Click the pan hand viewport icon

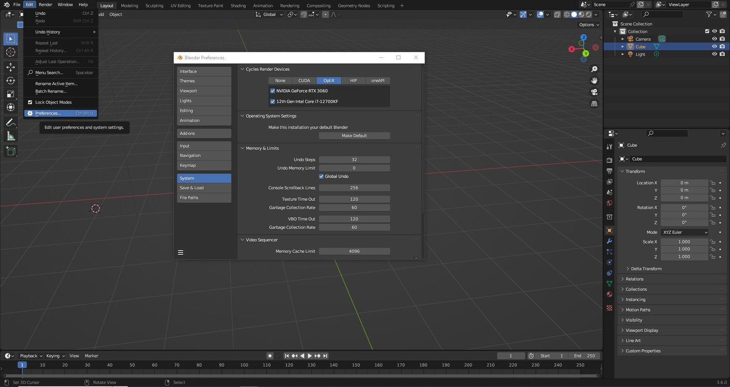[x=594, y=81]
